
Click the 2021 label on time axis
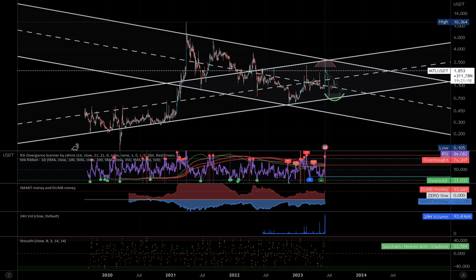click(171, 275)
